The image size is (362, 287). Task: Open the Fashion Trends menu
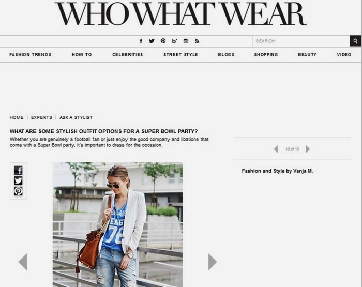coord(30,55)
